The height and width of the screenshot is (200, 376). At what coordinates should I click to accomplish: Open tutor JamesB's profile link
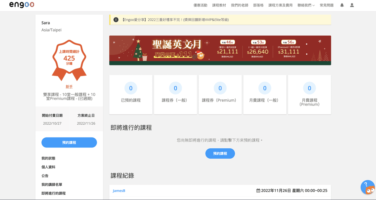[x=119, y=191]
